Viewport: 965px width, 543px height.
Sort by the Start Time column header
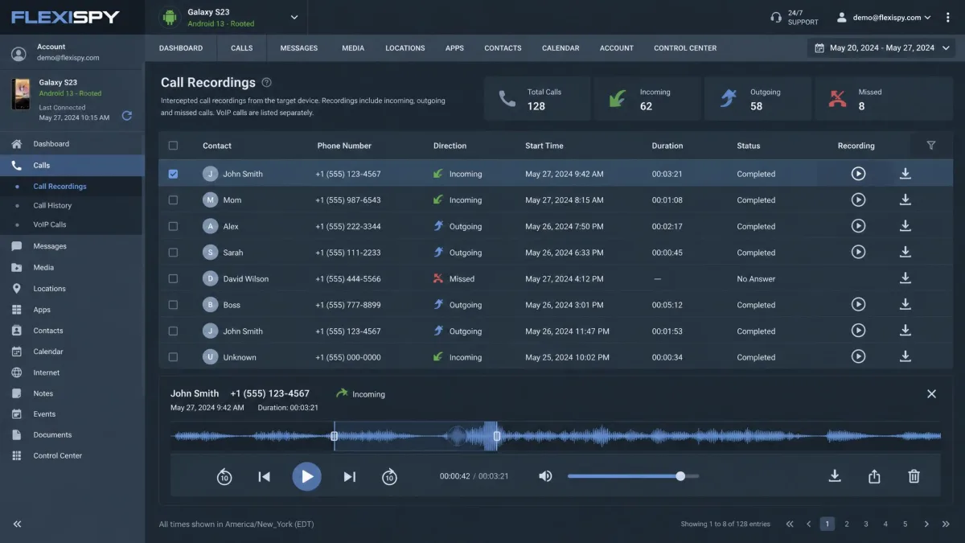[544, 146]
